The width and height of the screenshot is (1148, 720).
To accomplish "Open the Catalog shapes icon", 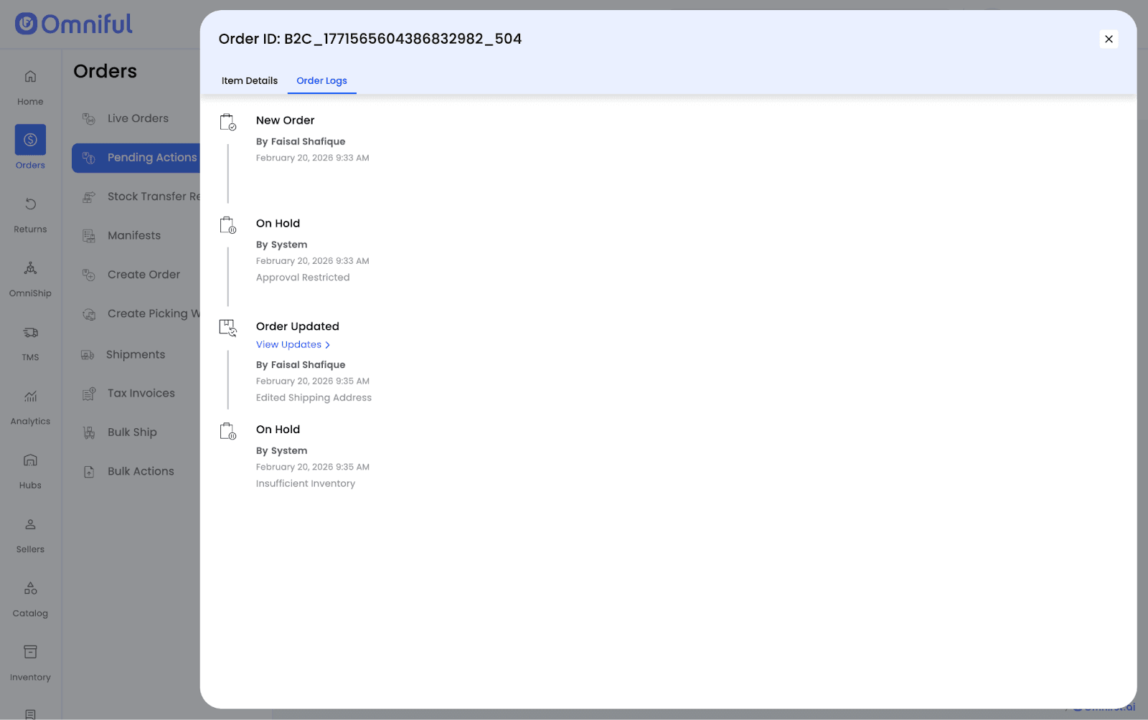I will pyautogui.click(x=30, y=588).
